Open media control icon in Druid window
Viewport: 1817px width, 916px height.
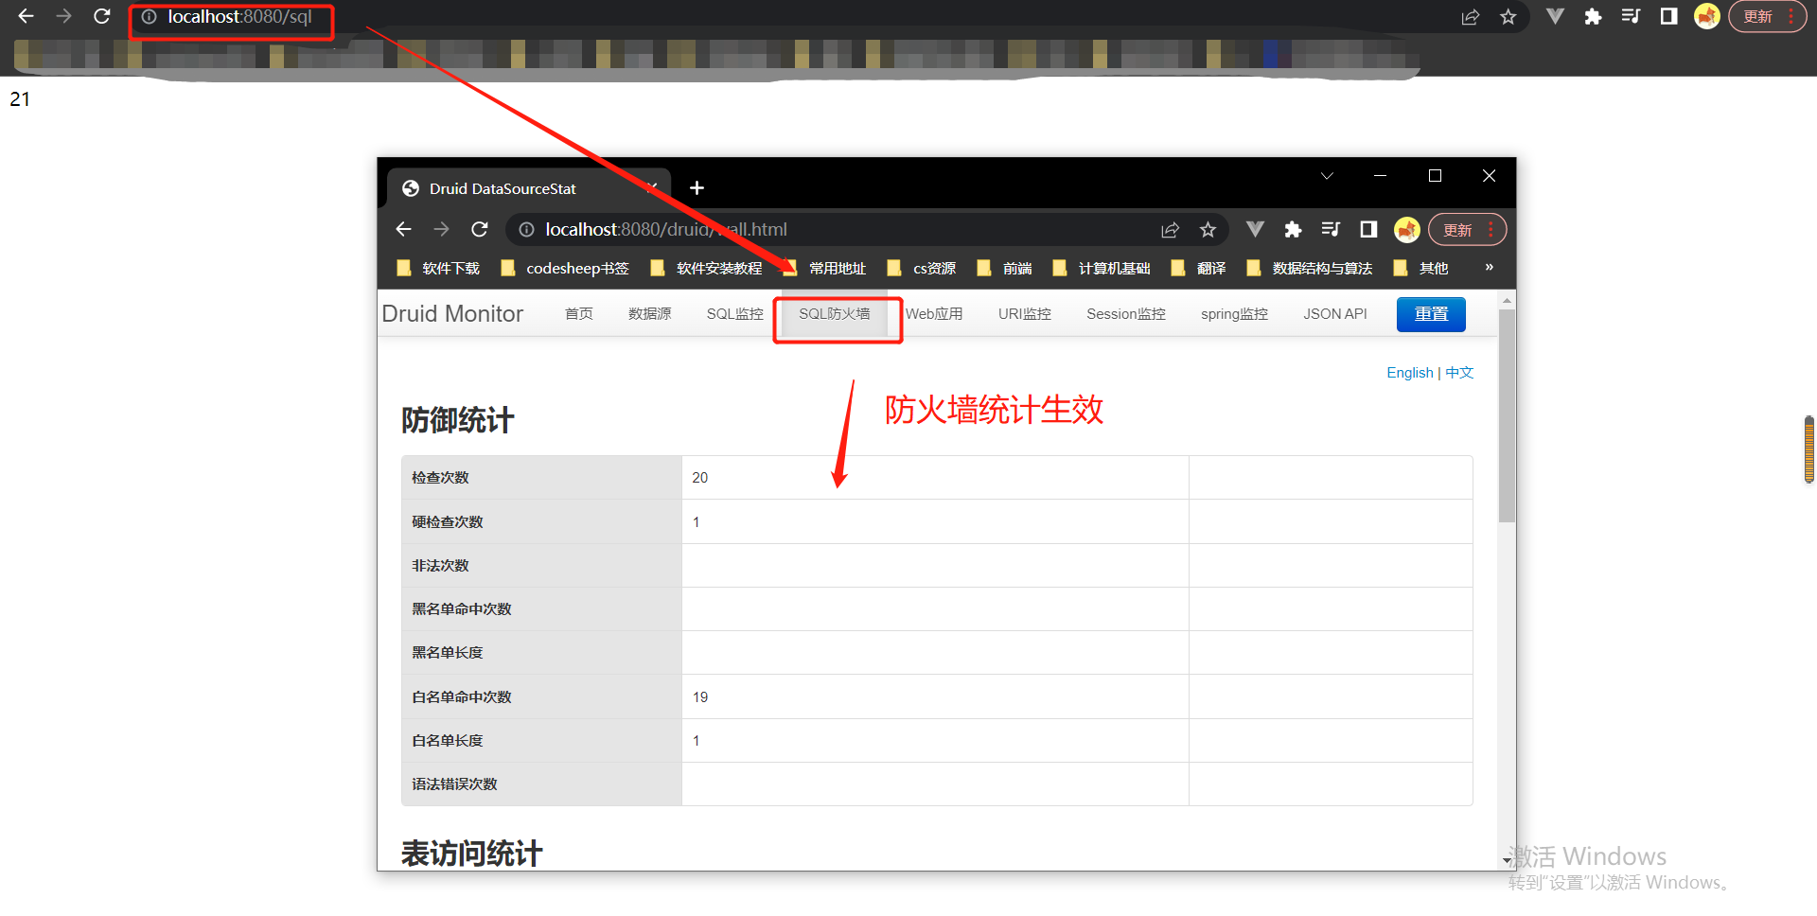(1331, 229)
